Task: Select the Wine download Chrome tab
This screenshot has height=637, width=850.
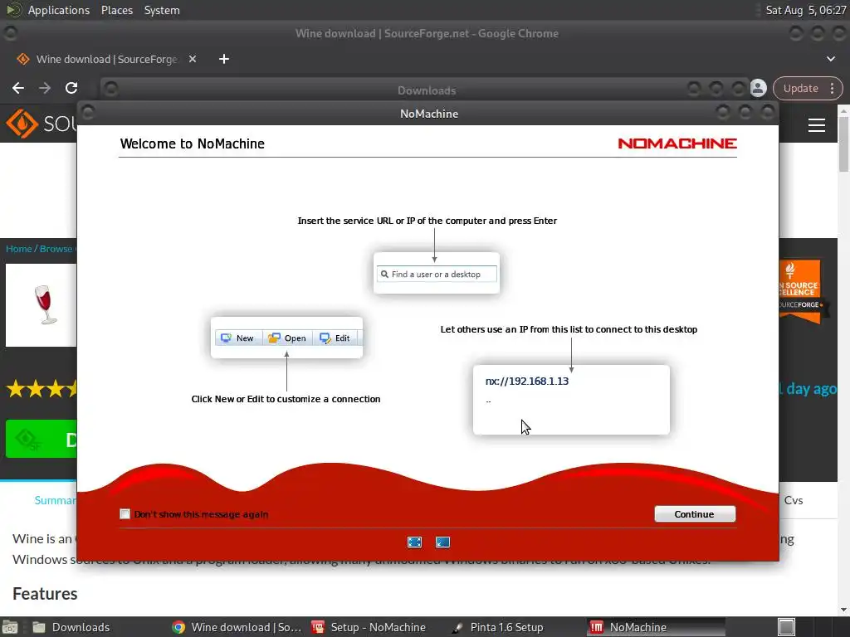Action: pos(105,59)
